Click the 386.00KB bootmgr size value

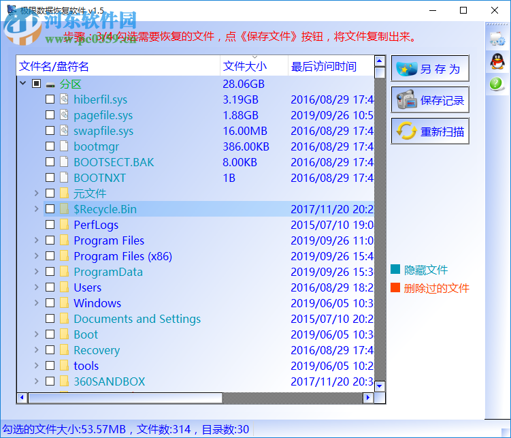point(246,146)
